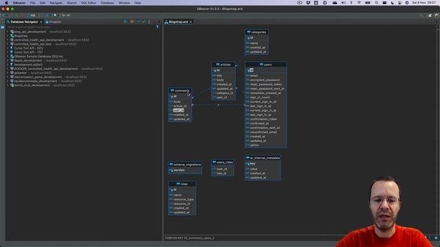Click the navigator filter funnel icon

point(157,27)
